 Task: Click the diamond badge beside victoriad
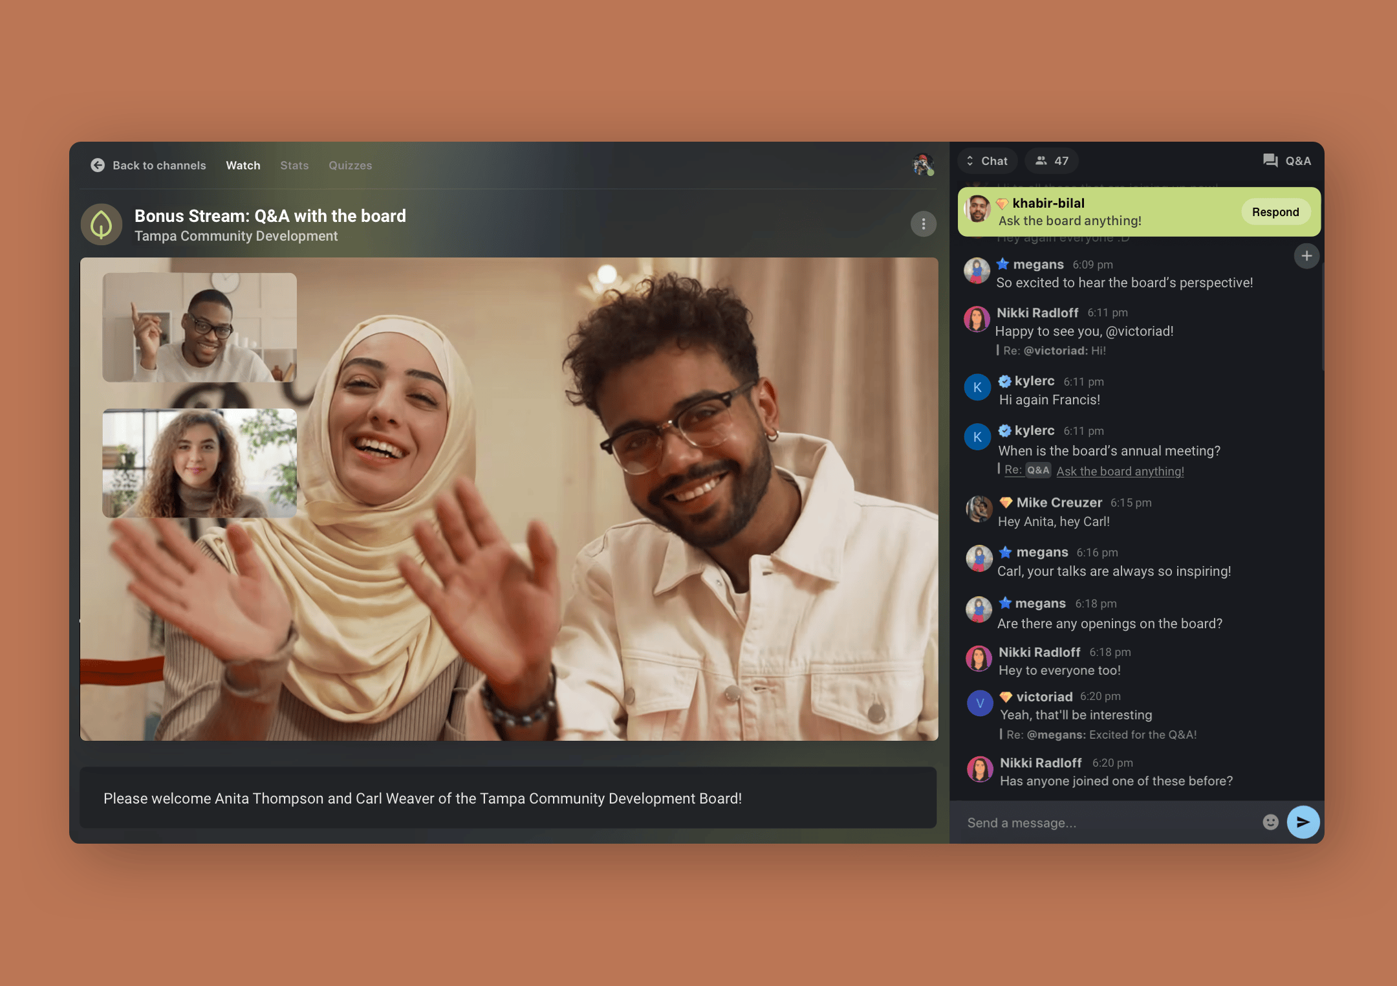(x=1006, y=697)
